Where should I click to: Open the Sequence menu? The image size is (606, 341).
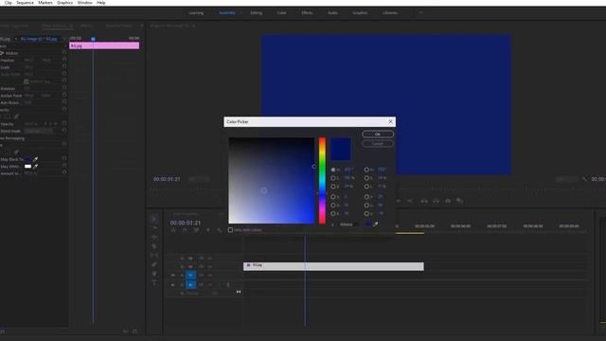click(25, 3)
